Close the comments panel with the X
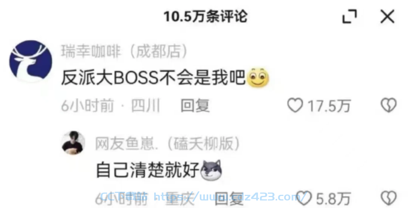This screenshot has width=408, height=208. point(388,17)
